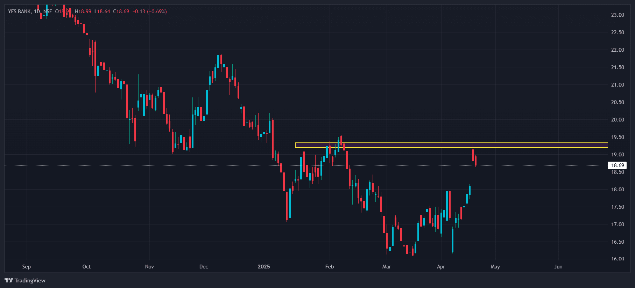Click the YES BANK symbol title
Image resolution: width=635 pixels, height=288 pixels.
point(19,12)
